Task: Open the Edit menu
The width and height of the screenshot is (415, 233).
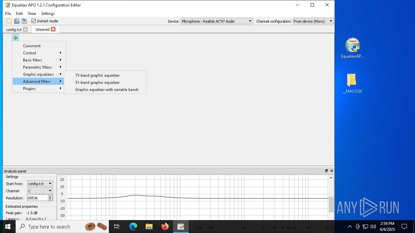Action: pos(19,14)
